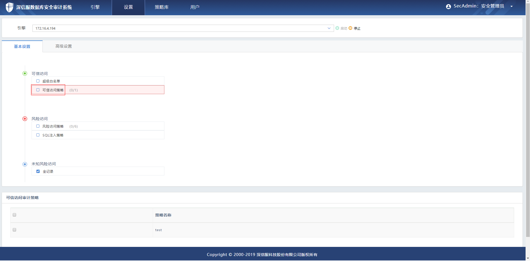This screenshot has height=261, width=530.
Task: Click the red 风险访问 section marker icon
Action: 25,119
